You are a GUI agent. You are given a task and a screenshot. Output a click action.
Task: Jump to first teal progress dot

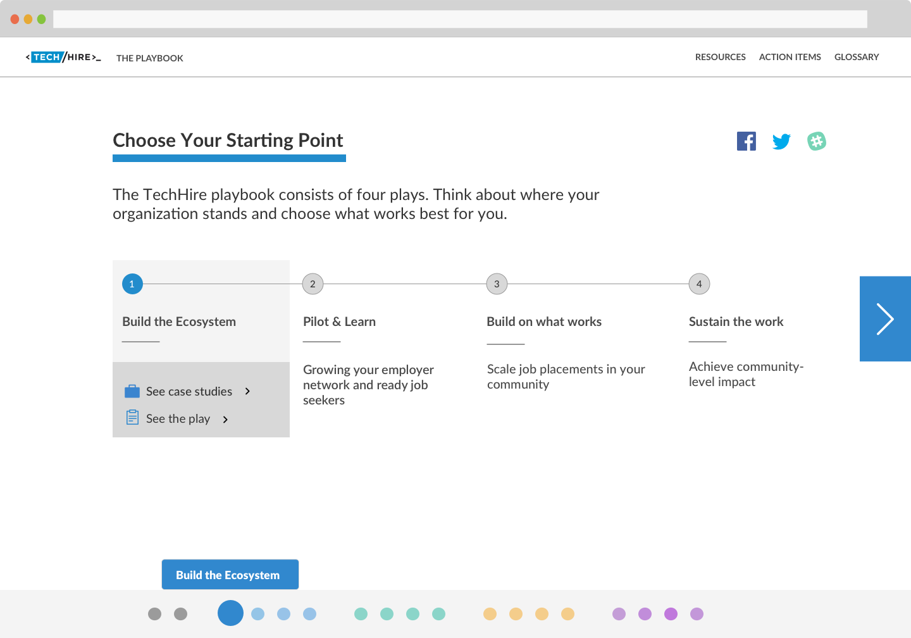(x=361, y=614)
